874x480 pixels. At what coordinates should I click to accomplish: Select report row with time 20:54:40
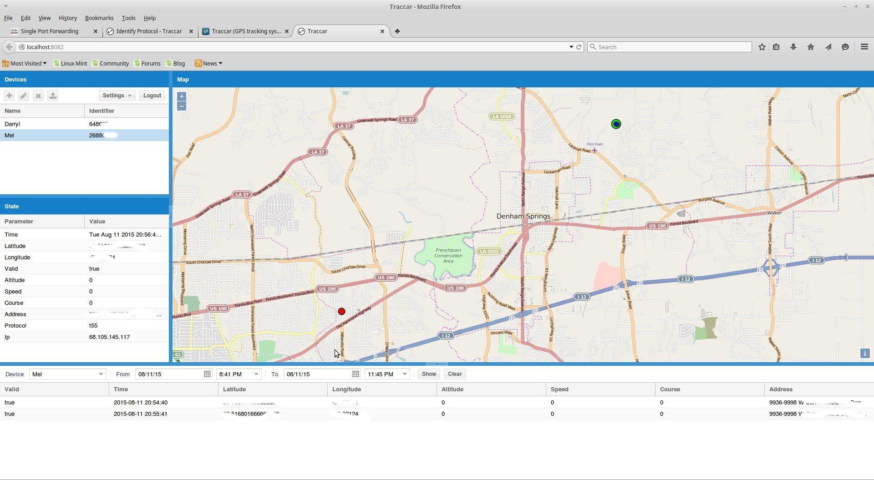437,402
